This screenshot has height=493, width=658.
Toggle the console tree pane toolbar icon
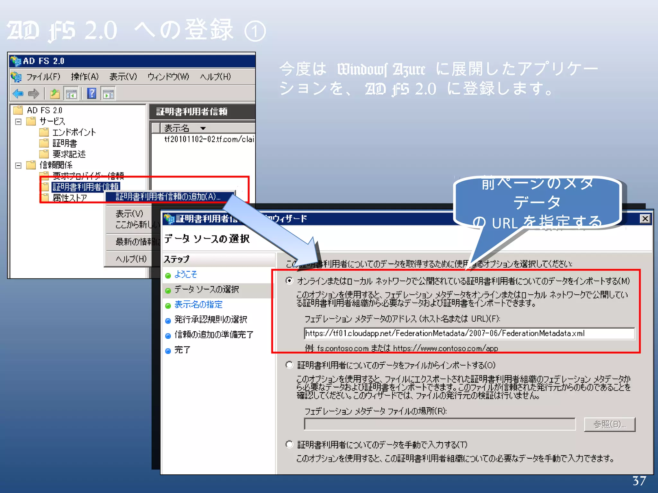click(71, 94)
